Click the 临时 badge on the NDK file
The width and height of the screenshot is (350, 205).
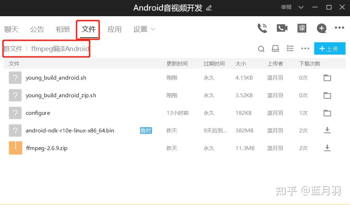coord(146,130)
